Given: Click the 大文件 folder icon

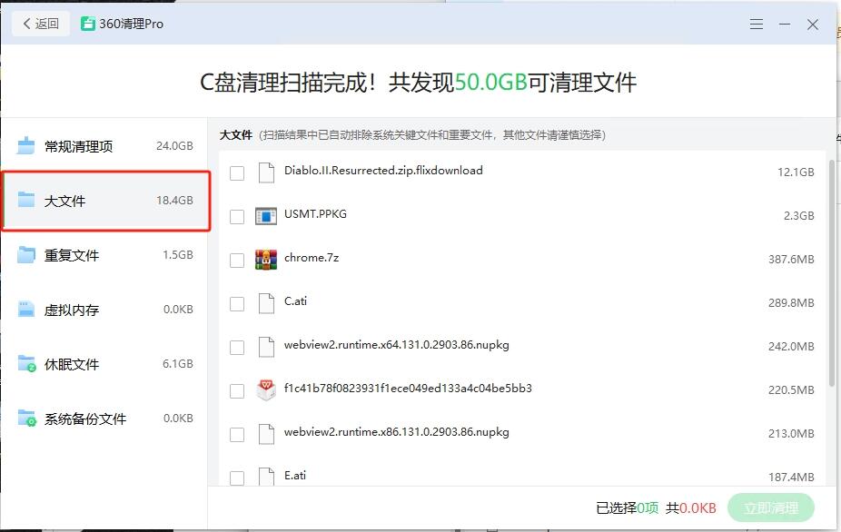Looking at the screenshot, I should 25,200.
